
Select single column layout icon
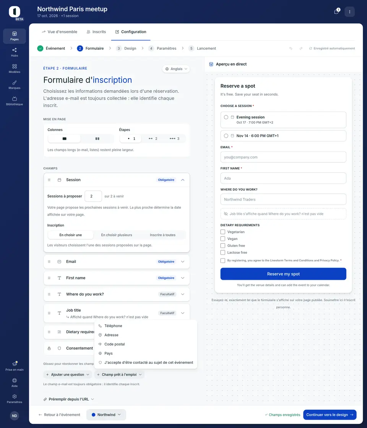coord(65,139)
